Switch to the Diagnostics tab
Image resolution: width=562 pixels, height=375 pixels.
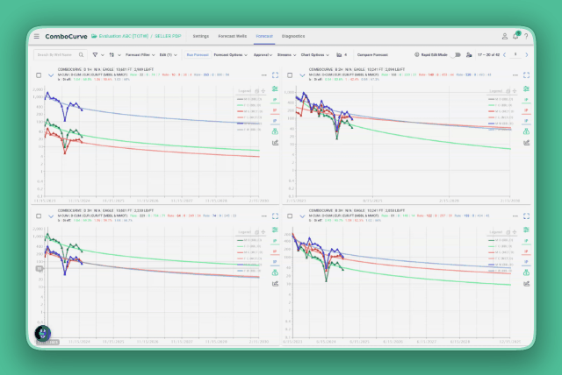pos(293,36)
